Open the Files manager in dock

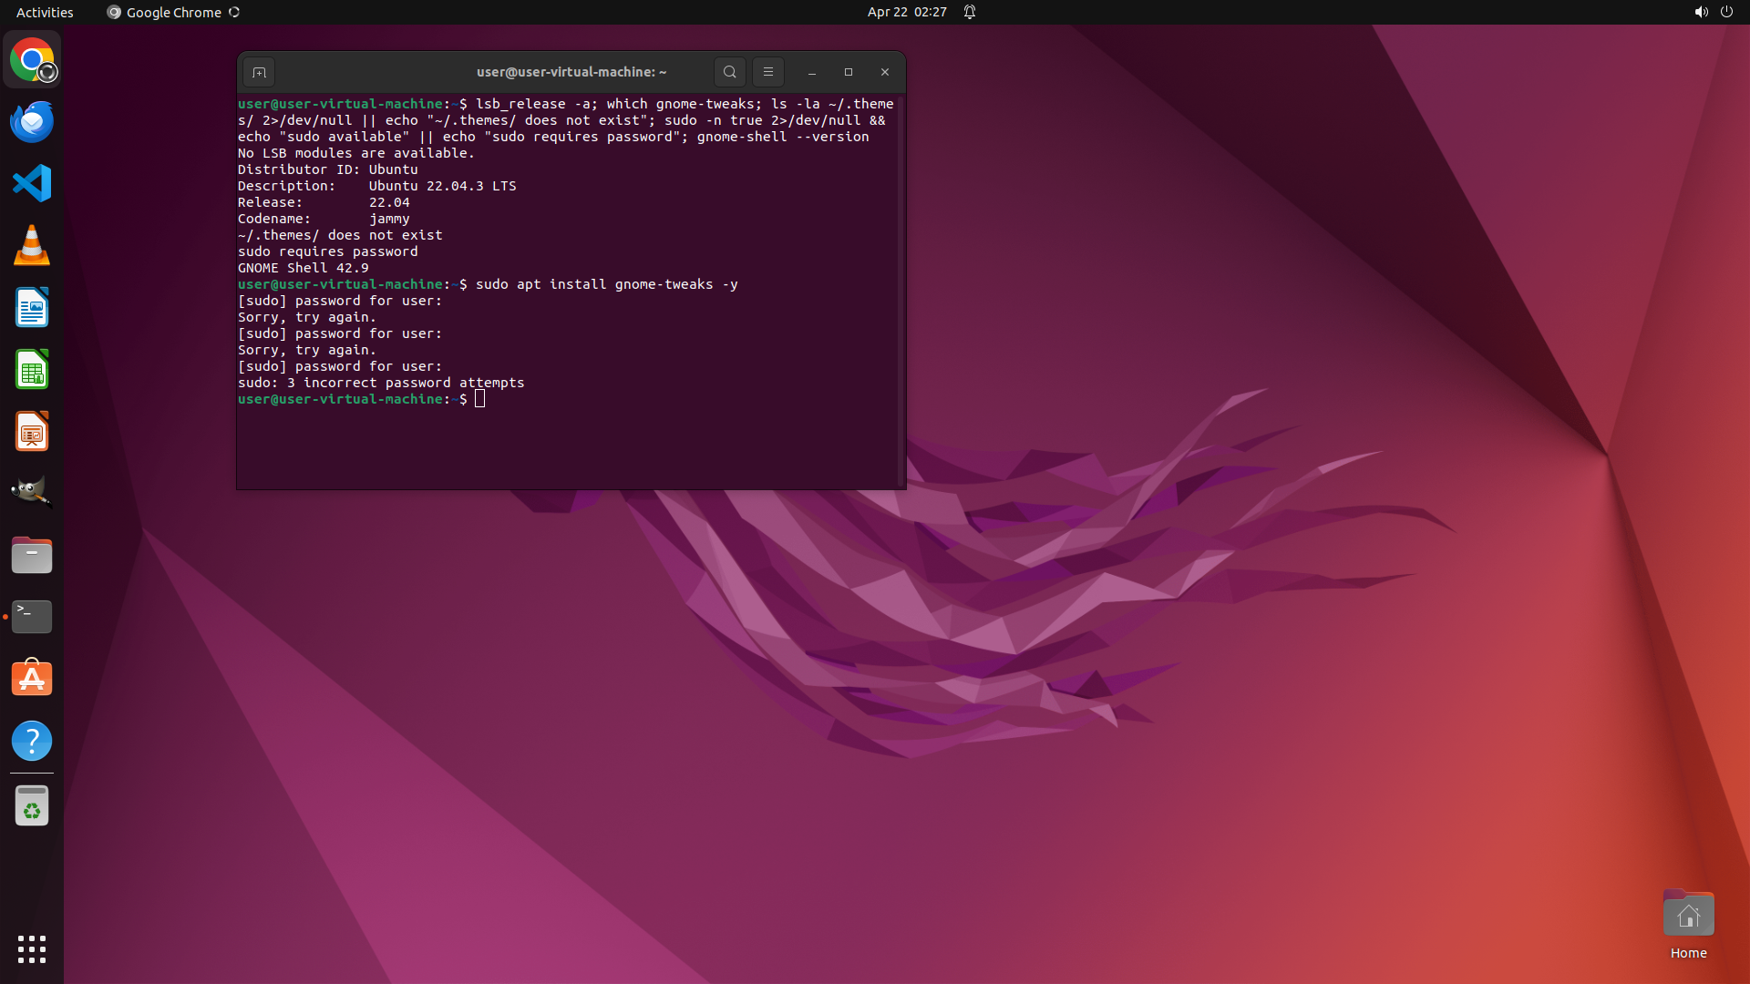[x=32, y=555]
